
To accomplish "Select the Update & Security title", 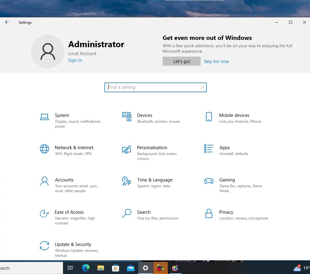I will (x=73, y=244).
